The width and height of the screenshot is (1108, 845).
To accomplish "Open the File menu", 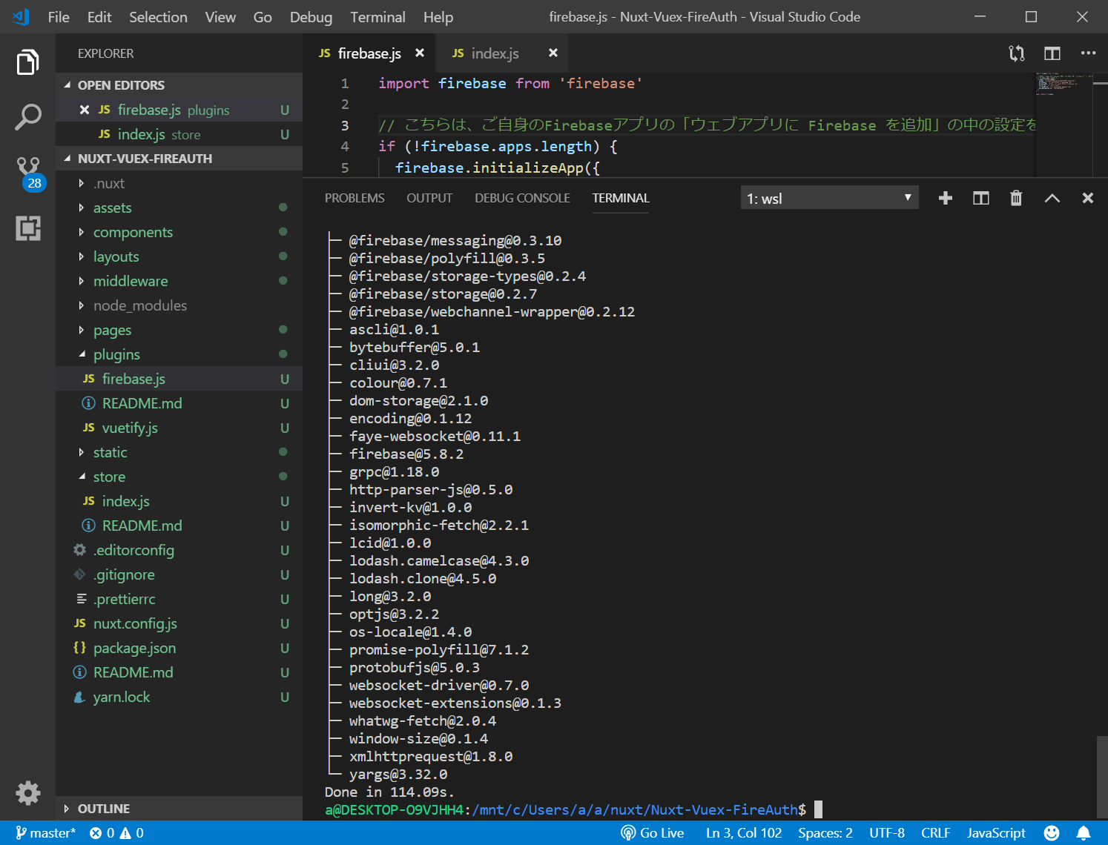I will (x=59, y=17).
